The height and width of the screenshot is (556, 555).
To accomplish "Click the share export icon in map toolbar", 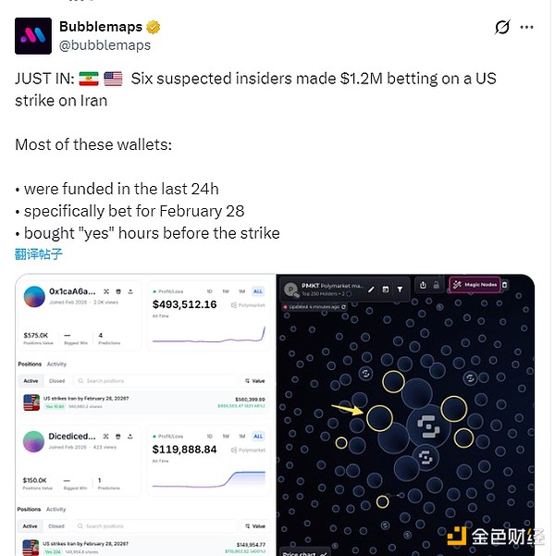I will click(x=423, y=285).
